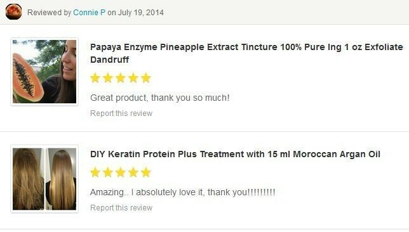Select the "Great product, thank you" review text

(160, 98)
